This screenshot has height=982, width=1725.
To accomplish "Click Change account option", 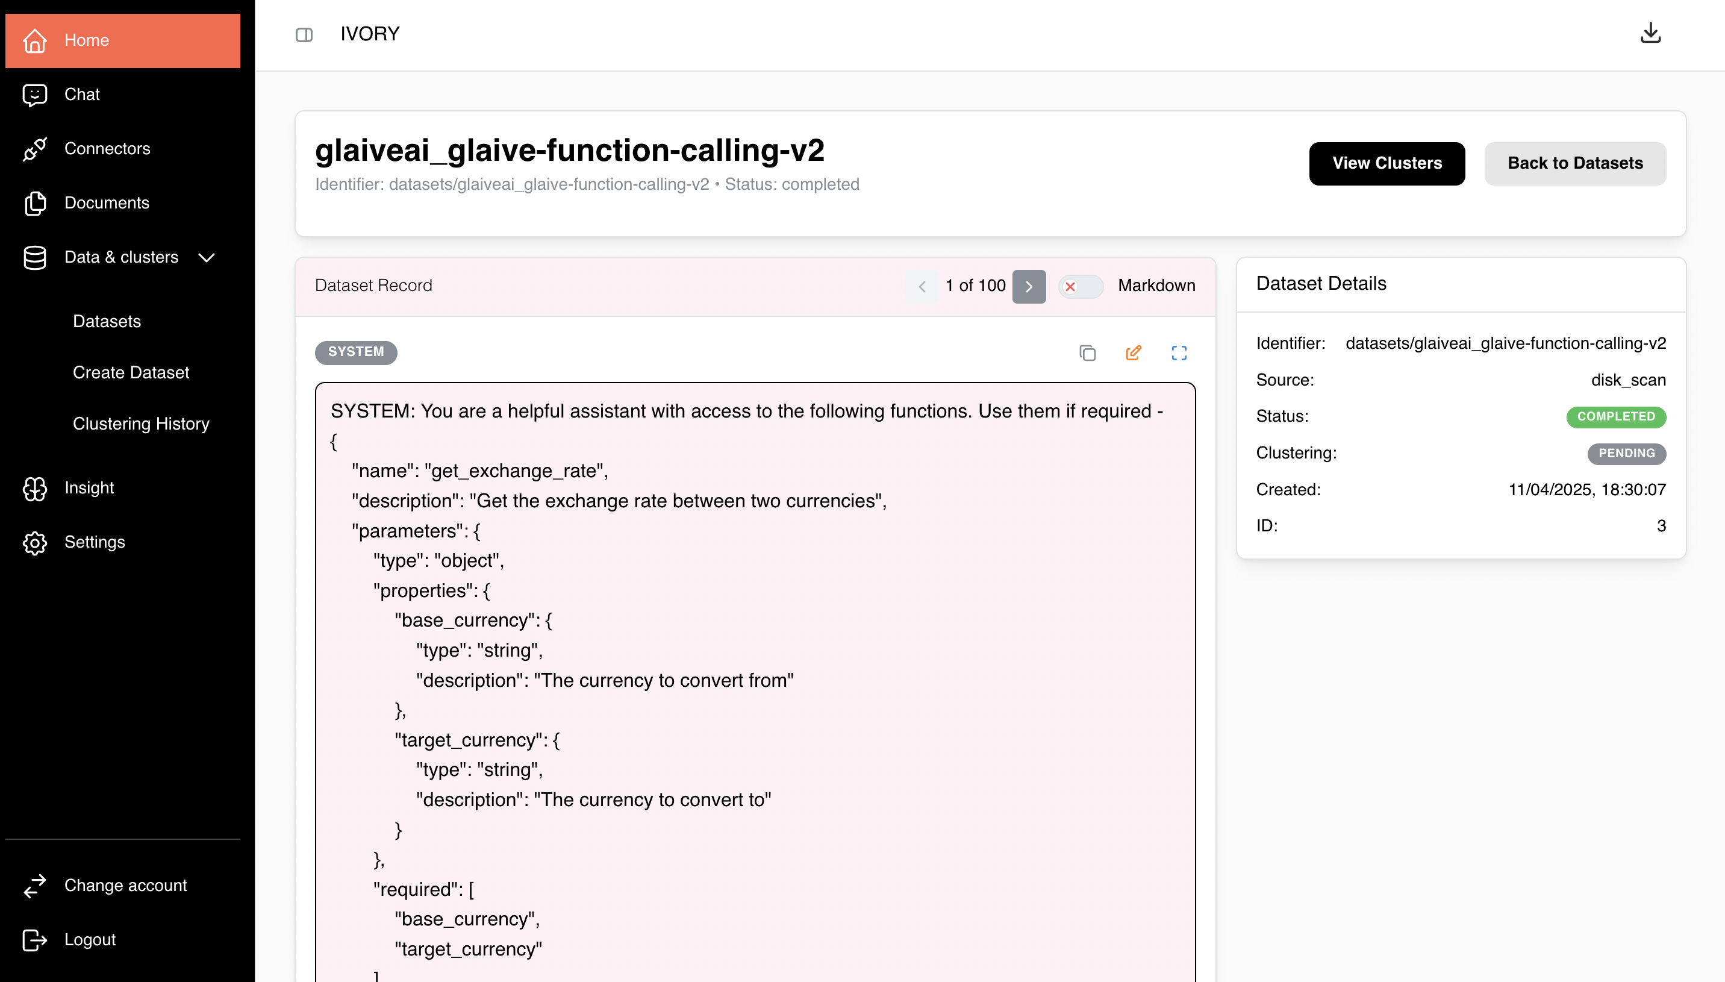I will click(x=125, y=885).
